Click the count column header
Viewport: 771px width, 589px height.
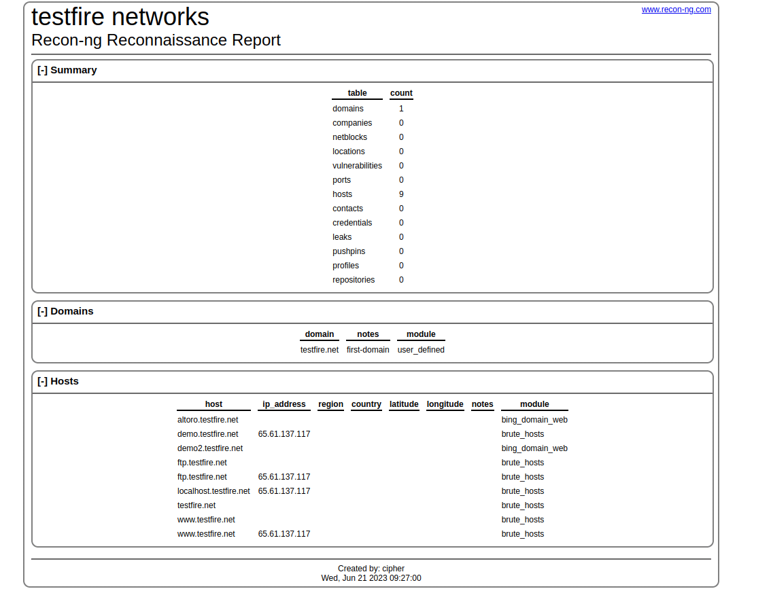[x=401, y=93]
